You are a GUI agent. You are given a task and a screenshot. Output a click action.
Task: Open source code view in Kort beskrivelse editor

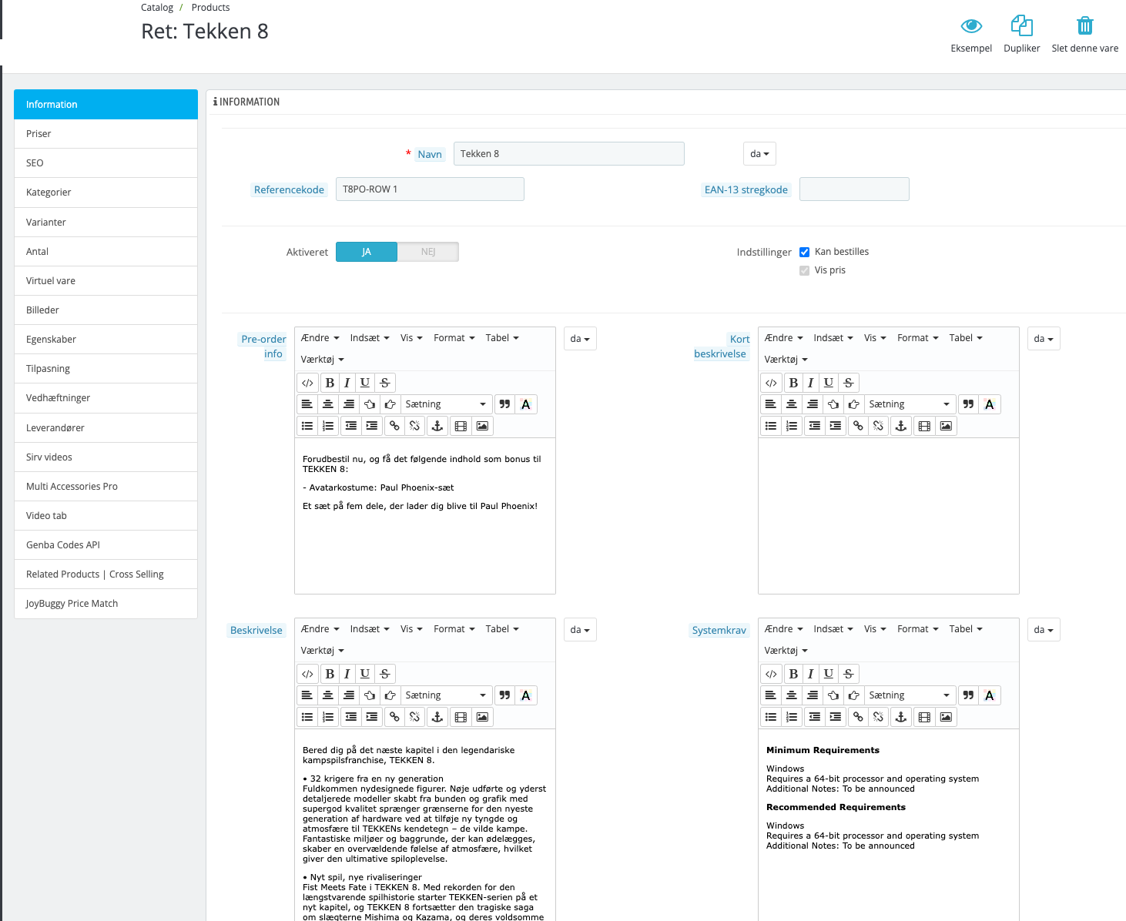[771, 383]
